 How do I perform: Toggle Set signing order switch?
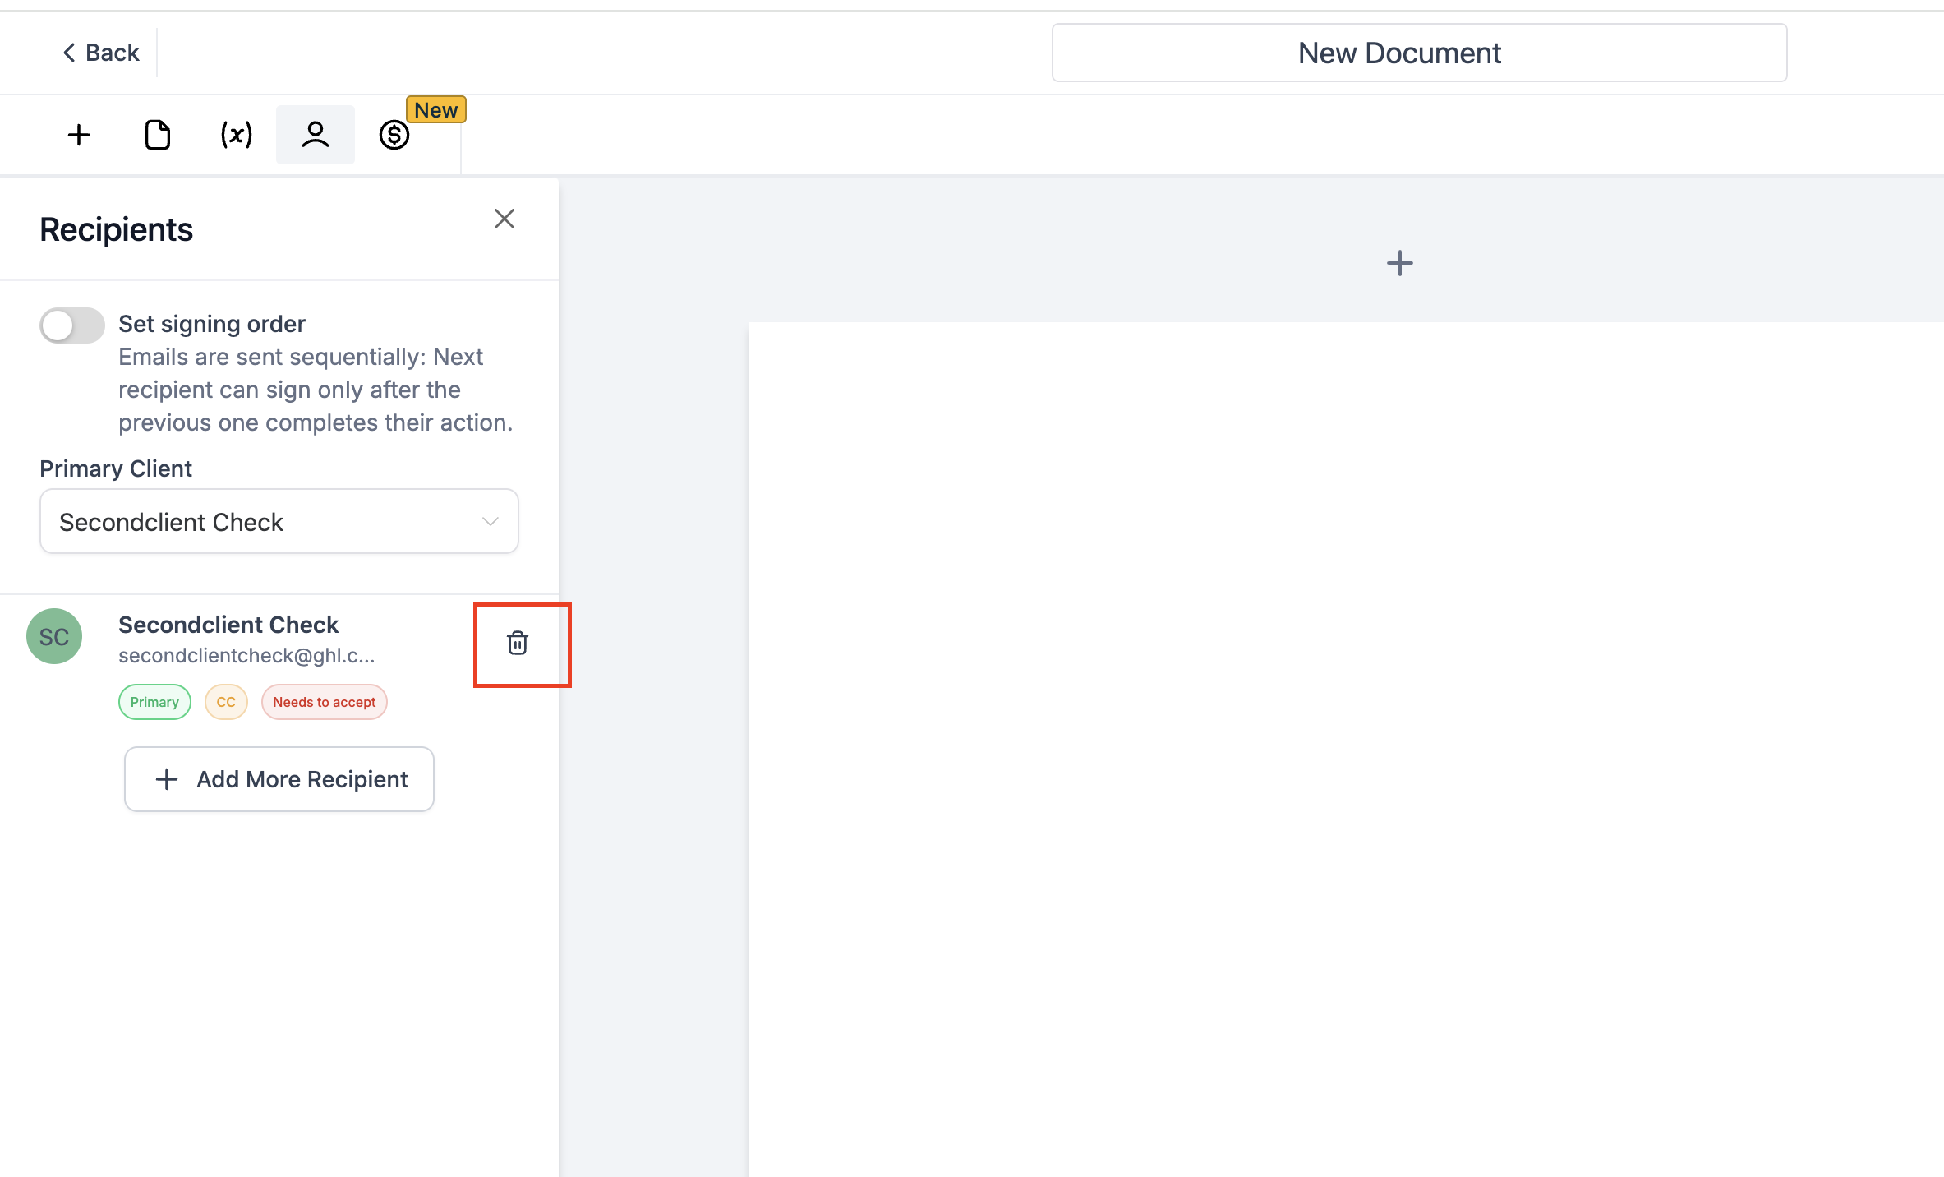[72, 325]
